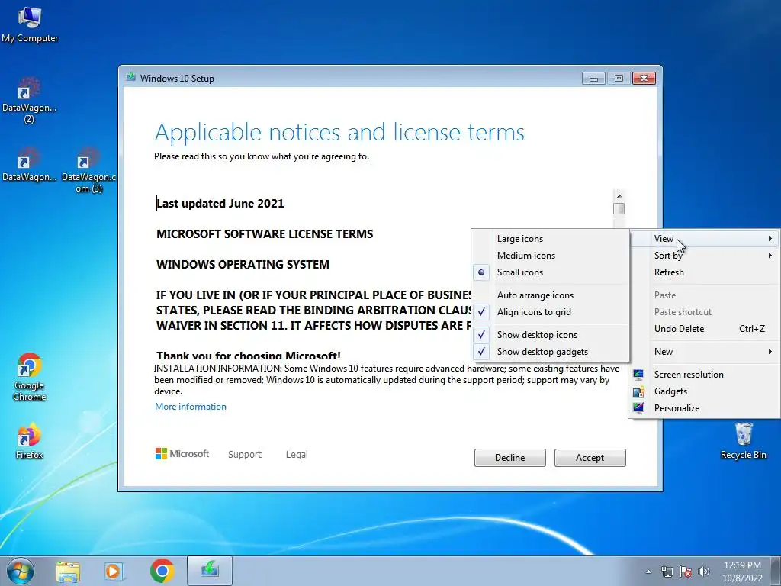Viewport: 781px width, 586px height.
Task: Enable Auto arrange icons
Action: pyautogui.click(x=550, y=295)
